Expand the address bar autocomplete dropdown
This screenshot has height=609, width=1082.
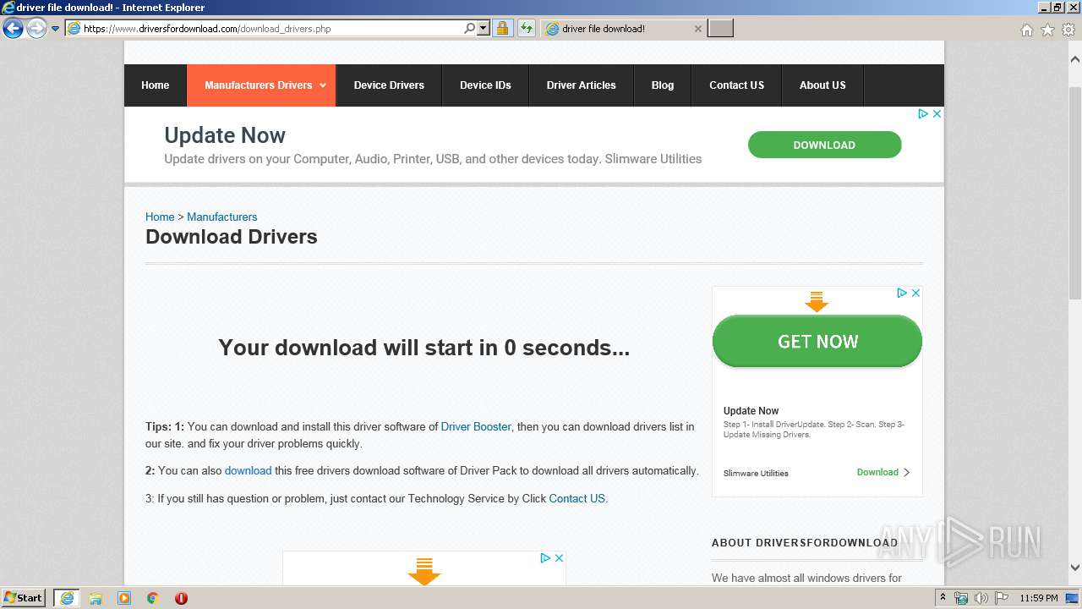484,28
